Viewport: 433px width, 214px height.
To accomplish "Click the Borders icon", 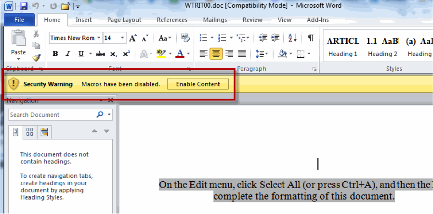I will click(301, 54).
